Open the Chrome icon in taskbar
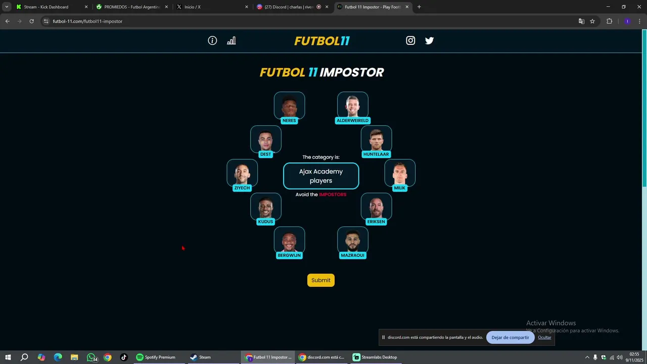This screenshot has height=364, width=647. tap(108, 357)
